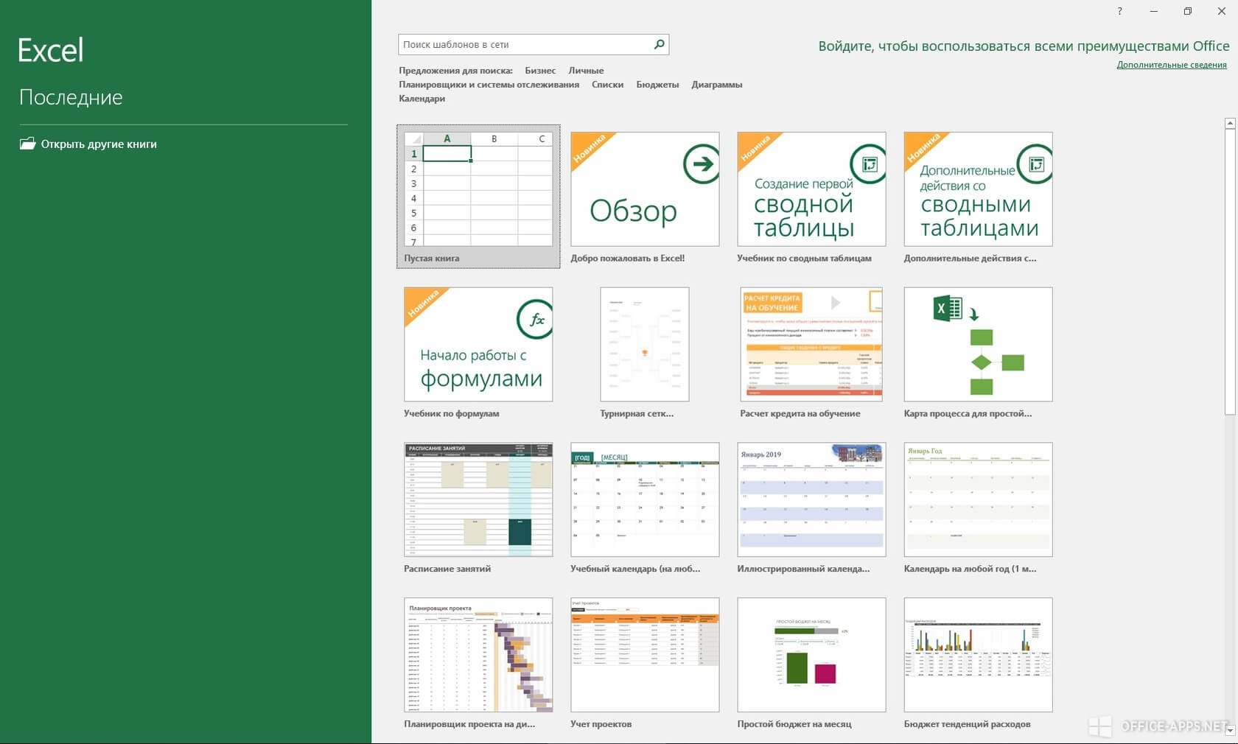This screenshot has height=744, width=1238.
Task: Open the Обзор welcome tour template
Action: click(645, 189)
